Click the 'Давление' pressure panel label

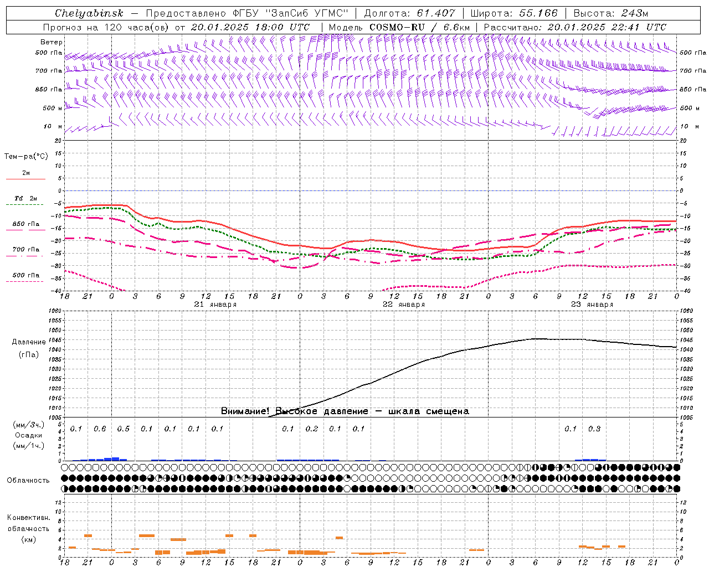29,342
